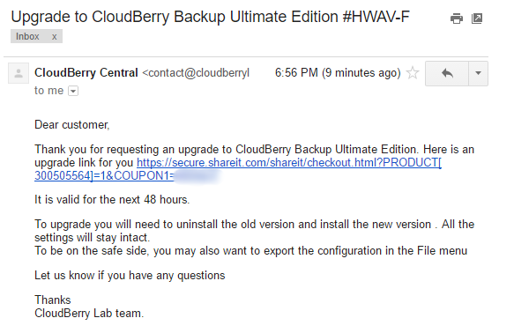Click the 'CloudBerry Lab team.' signature

point(89,314)
